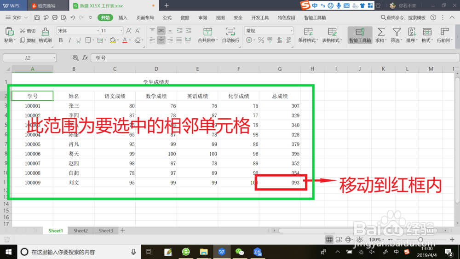Open Table Style (表格样式) menu
This screenshot has height=259, width=460.
pyautogui.click(x=332, y=35)
